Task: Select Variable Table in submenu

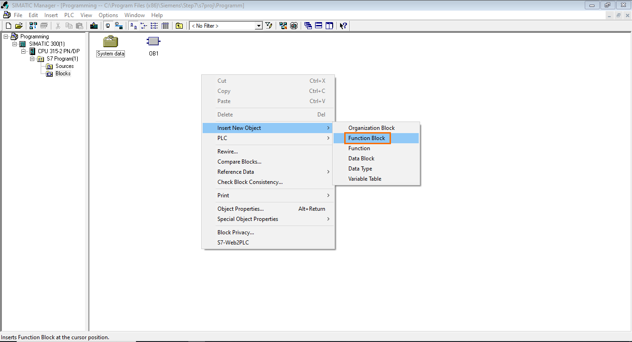Action: (376, 179)
